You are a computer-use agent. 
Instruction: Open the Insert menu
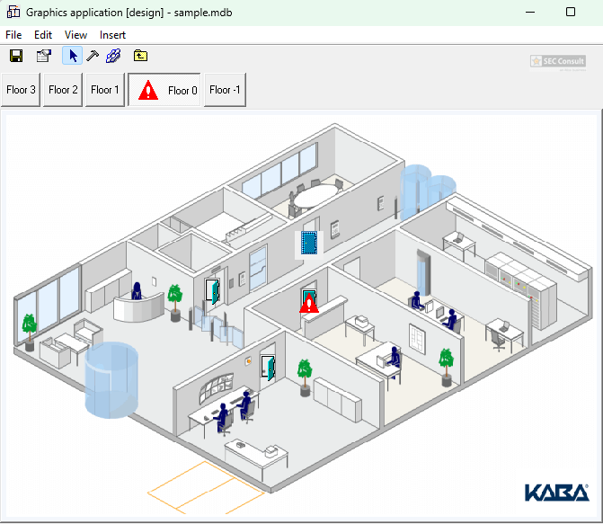tap(112, 35)
